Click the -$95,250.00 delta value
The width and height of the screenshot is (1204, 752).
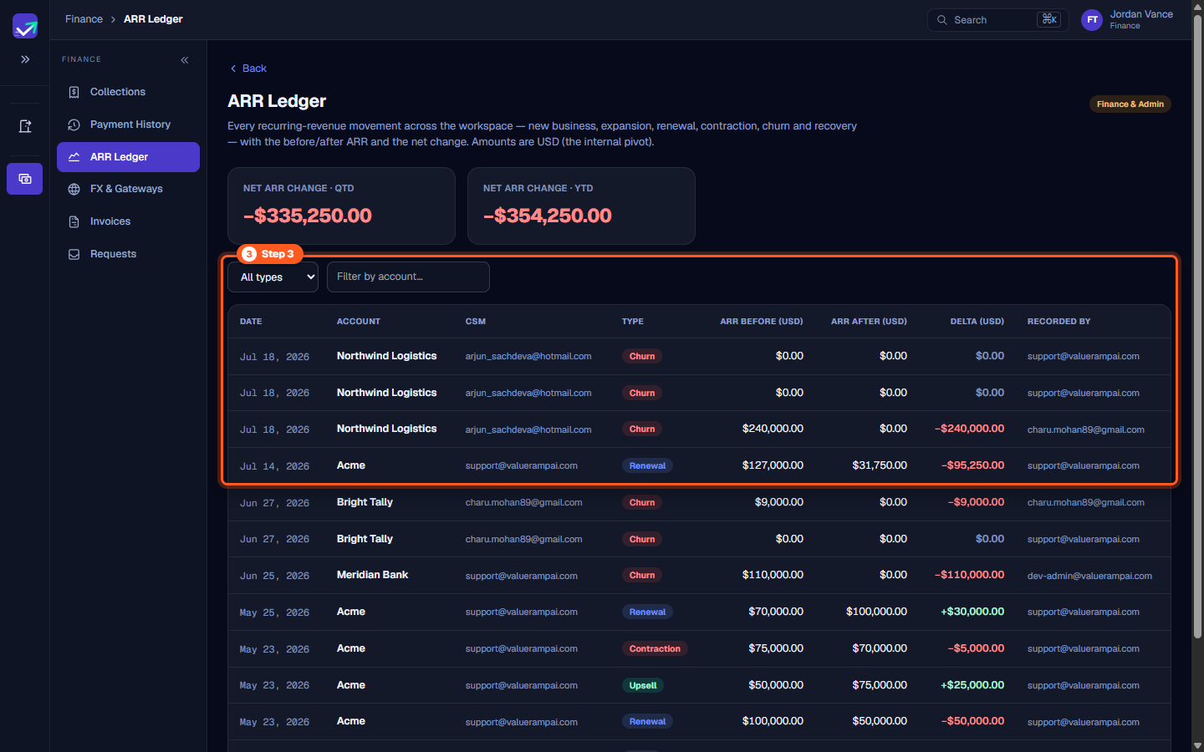tap(972, 465)
